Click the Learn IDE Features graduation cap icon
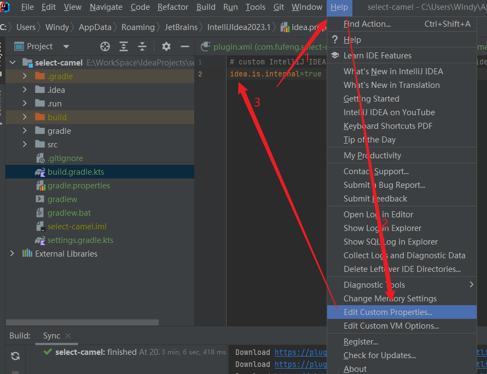The image size is (487, 374). [x=335, y=56]
